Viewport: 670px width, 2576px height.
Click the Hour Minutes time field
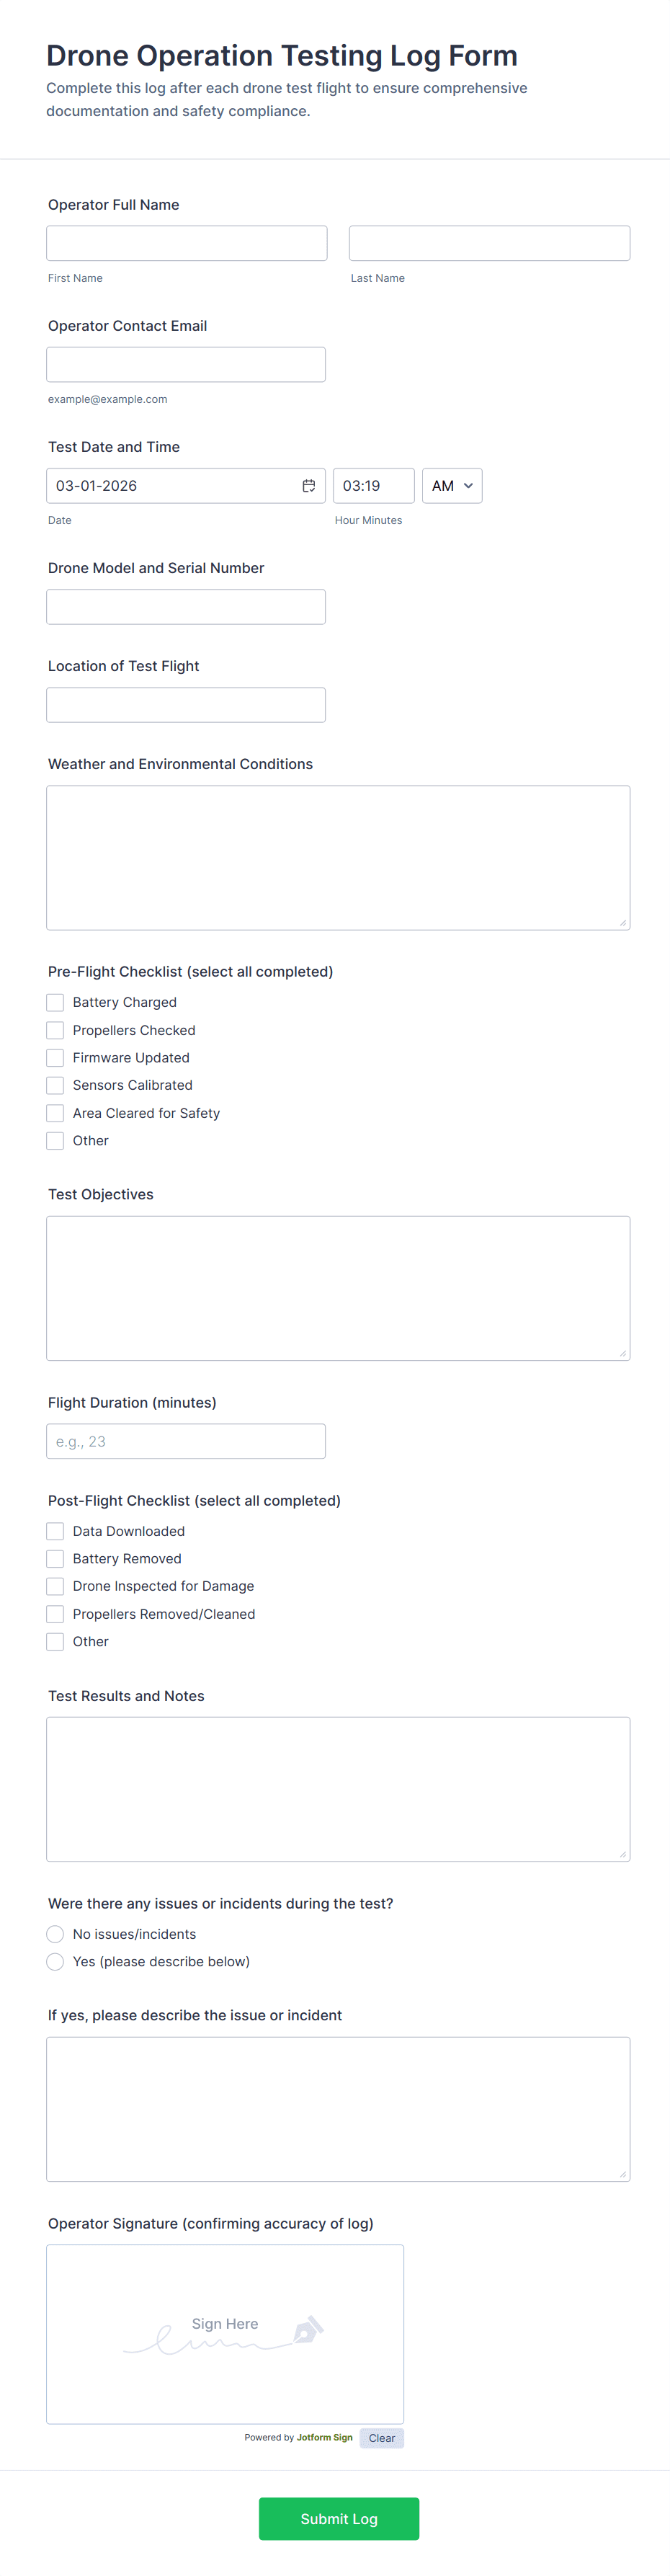pos(373,486)
